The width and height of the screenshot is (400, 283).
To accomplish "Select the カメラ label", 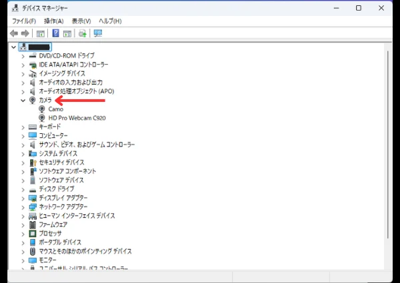I will [x=45, y=100].
